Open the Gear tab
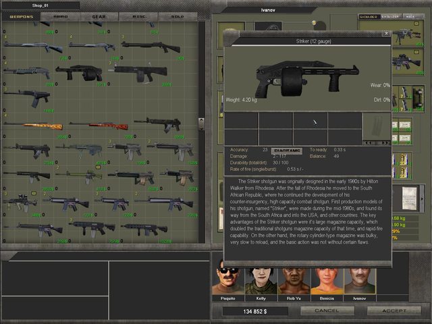This screenshot has width=432, height=324. click(99, 17)
